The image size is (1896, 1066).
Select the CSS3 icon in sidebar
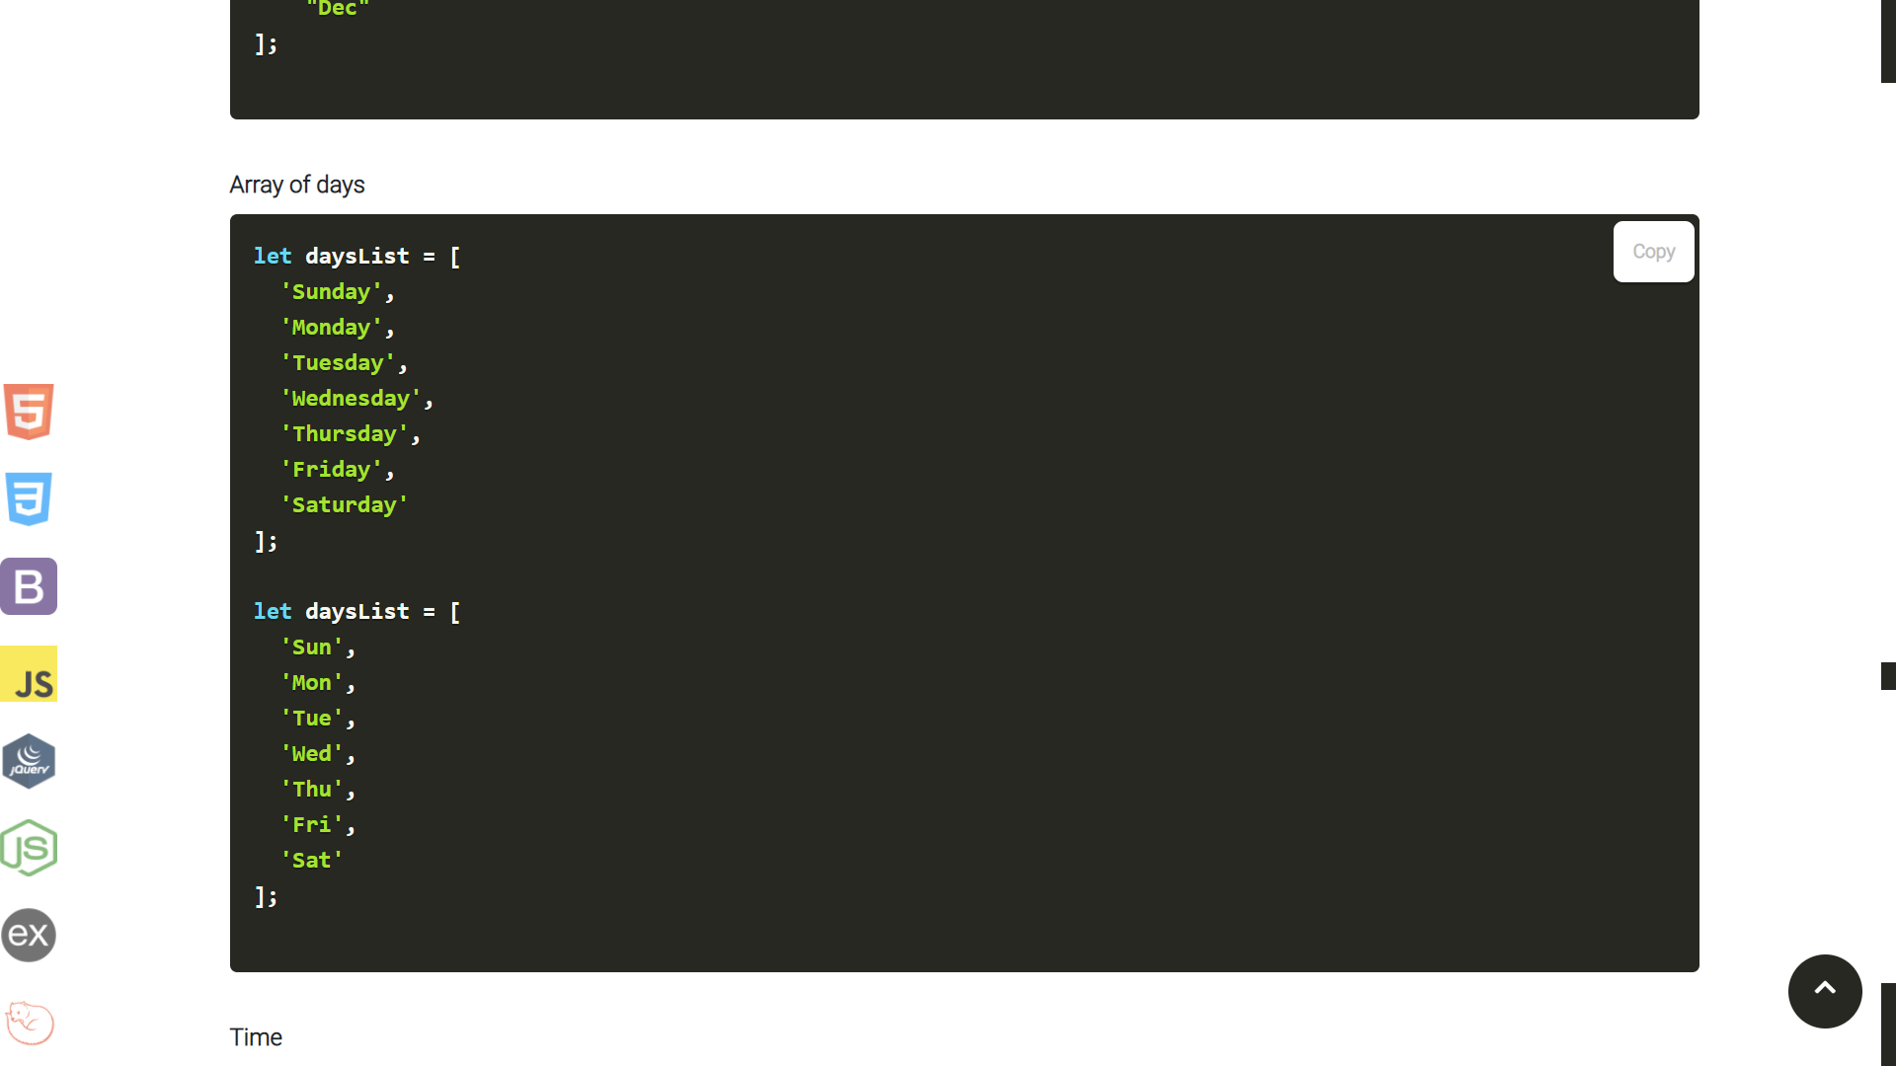point(29,498)
